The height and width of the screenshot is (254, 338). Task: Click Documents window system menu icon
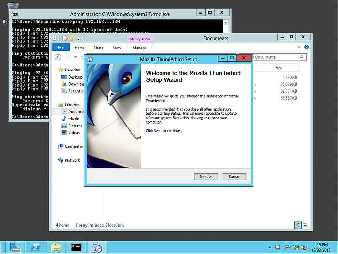[54, 38]
